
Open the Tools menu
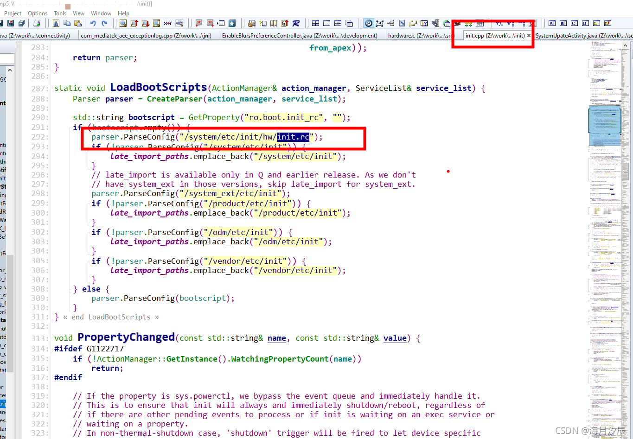pyautogui.click(x=60, y=13)
